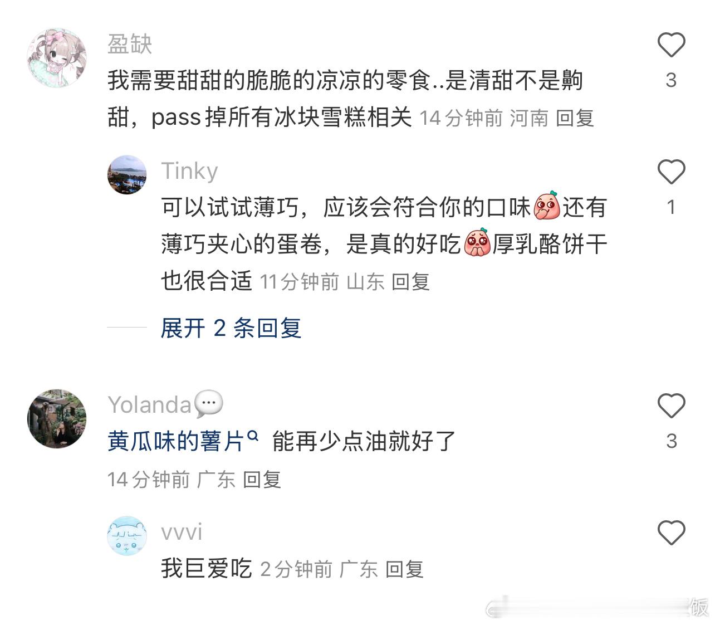Click the username vvvi
Viewport: 715px width, 625px height.
[x=182, y=532]
